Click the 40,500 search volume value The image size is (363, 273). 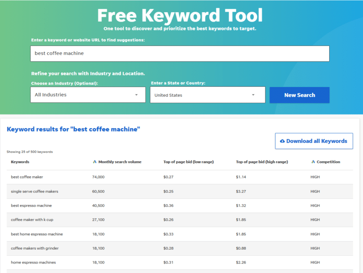(98, 205)
